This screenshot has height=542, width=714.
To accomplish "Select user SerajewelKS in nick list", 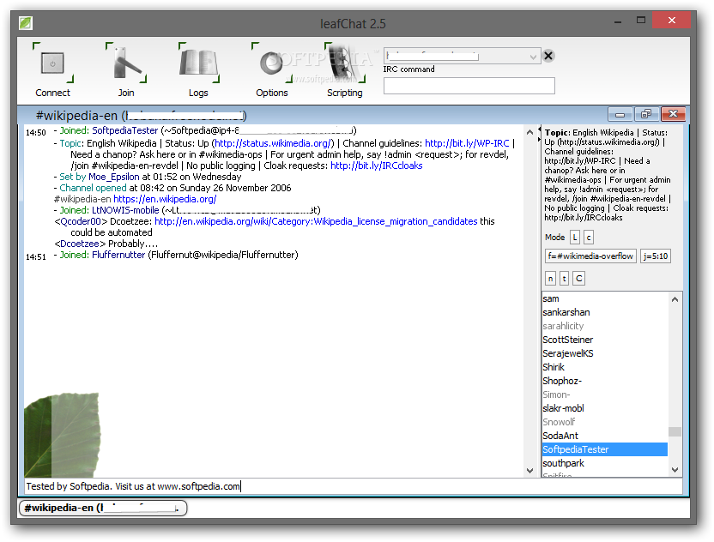I will [x=605, y=353].
